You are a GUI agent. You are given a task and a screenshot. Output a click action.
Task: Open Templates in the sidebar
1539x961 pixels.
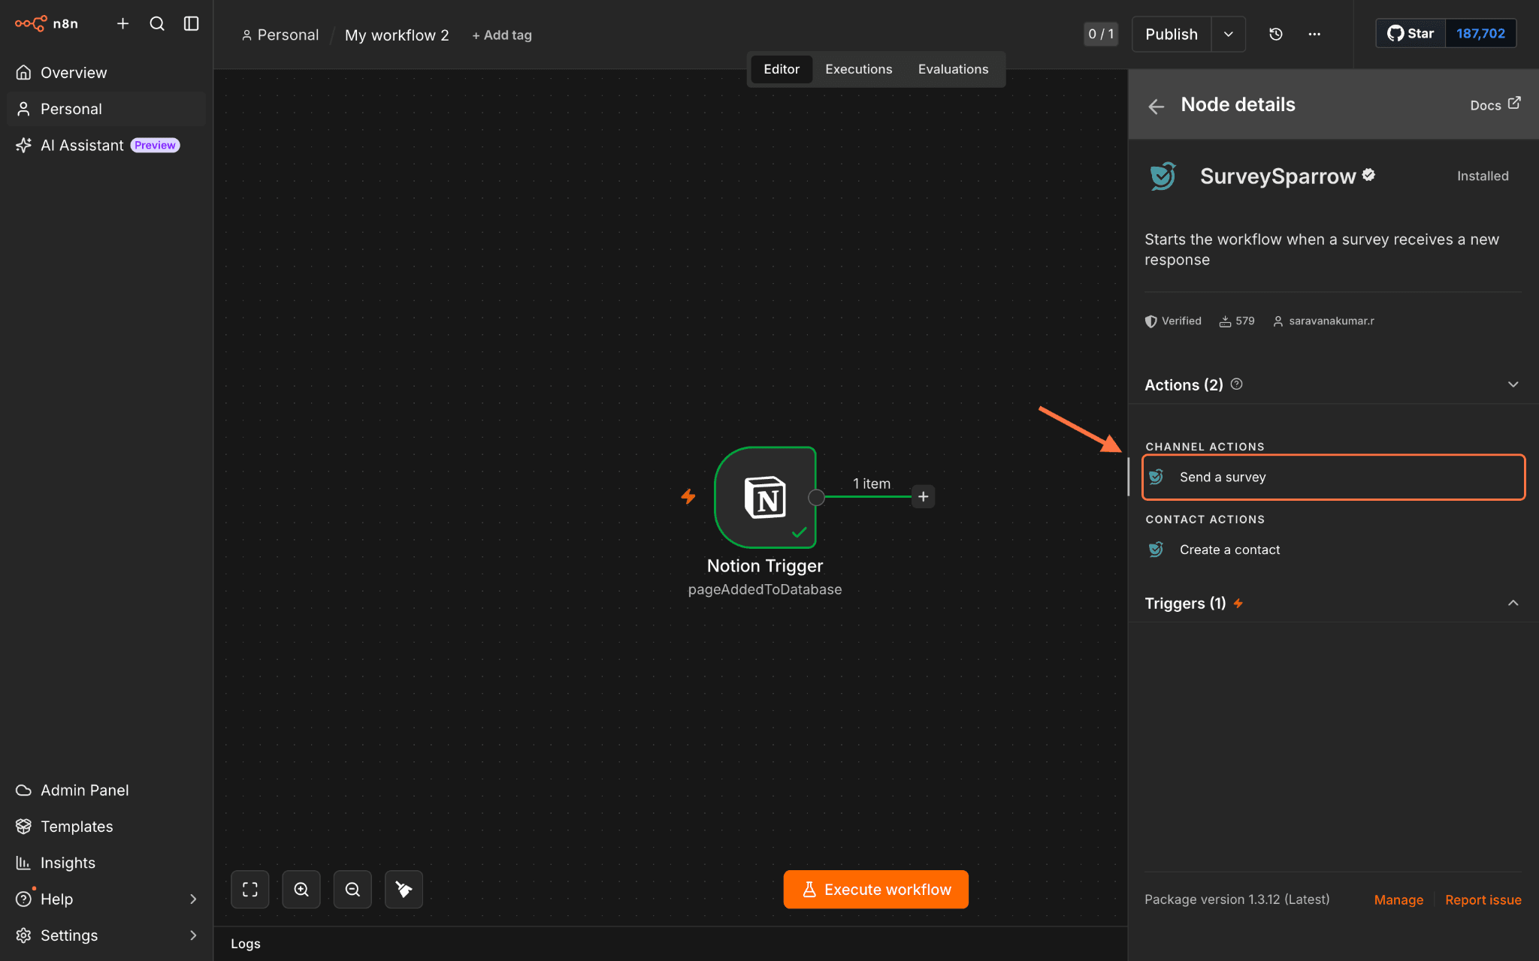pyautogui.click(x=106, y=826)
